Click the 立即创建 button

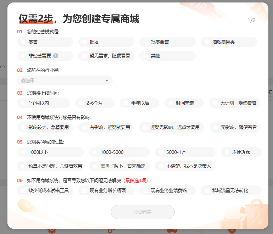pyautogui.click(x=143, y=212)
